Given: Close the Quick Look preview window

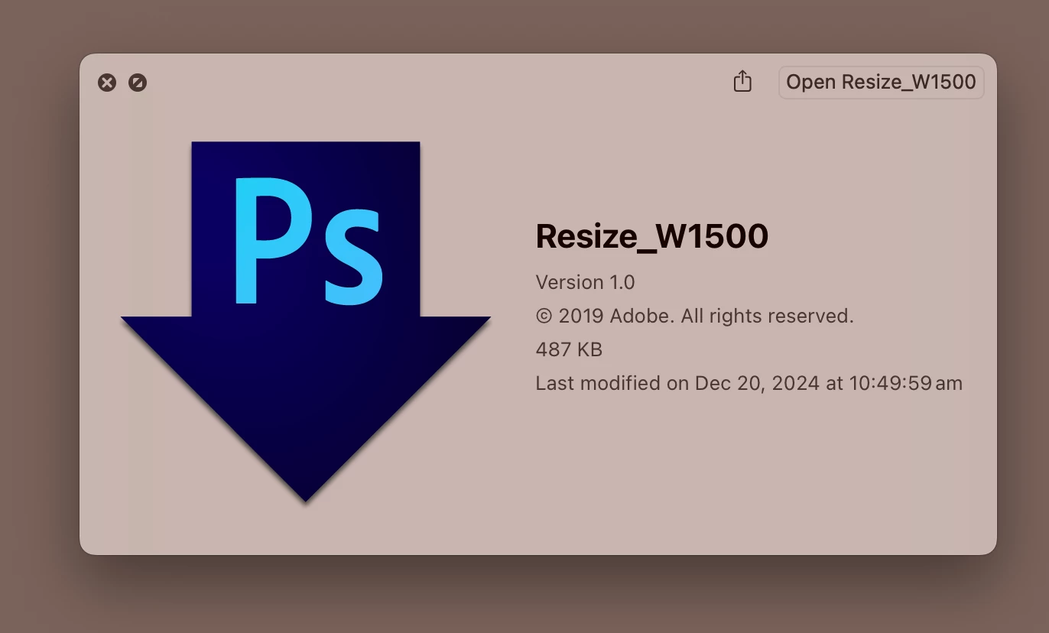Looking at the screenshot, I should click(107, 83).
